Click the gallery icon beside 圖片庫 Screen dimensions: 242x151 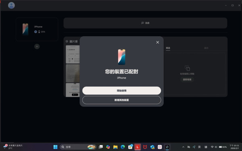pyautogui.click(x=67, y=41)
